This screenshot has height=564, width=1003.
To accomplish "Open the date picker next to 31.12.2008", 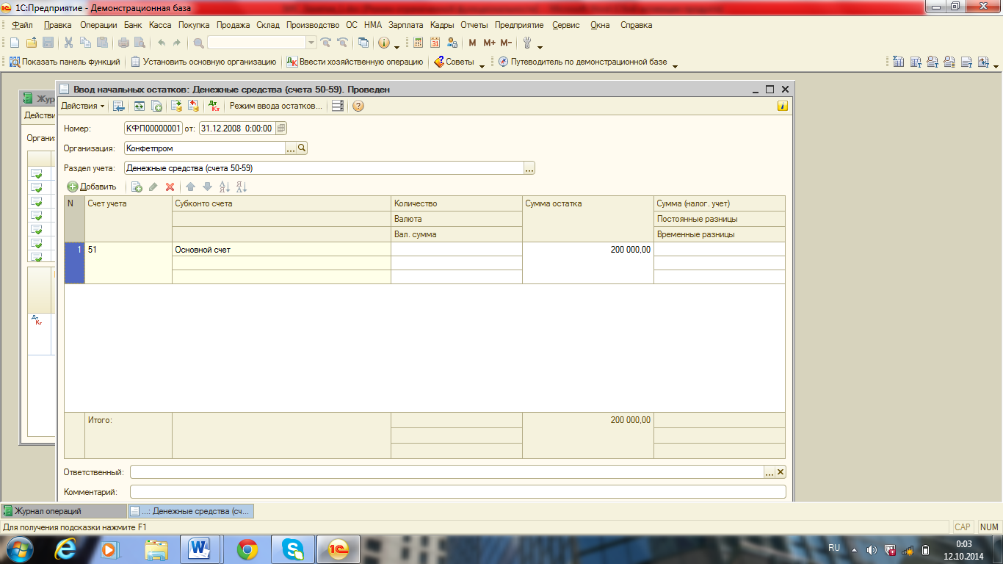I will click(281, 128).
